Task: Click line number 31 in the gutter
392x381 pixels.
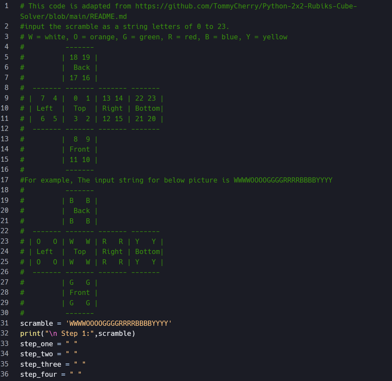Action: click(5, 323)
